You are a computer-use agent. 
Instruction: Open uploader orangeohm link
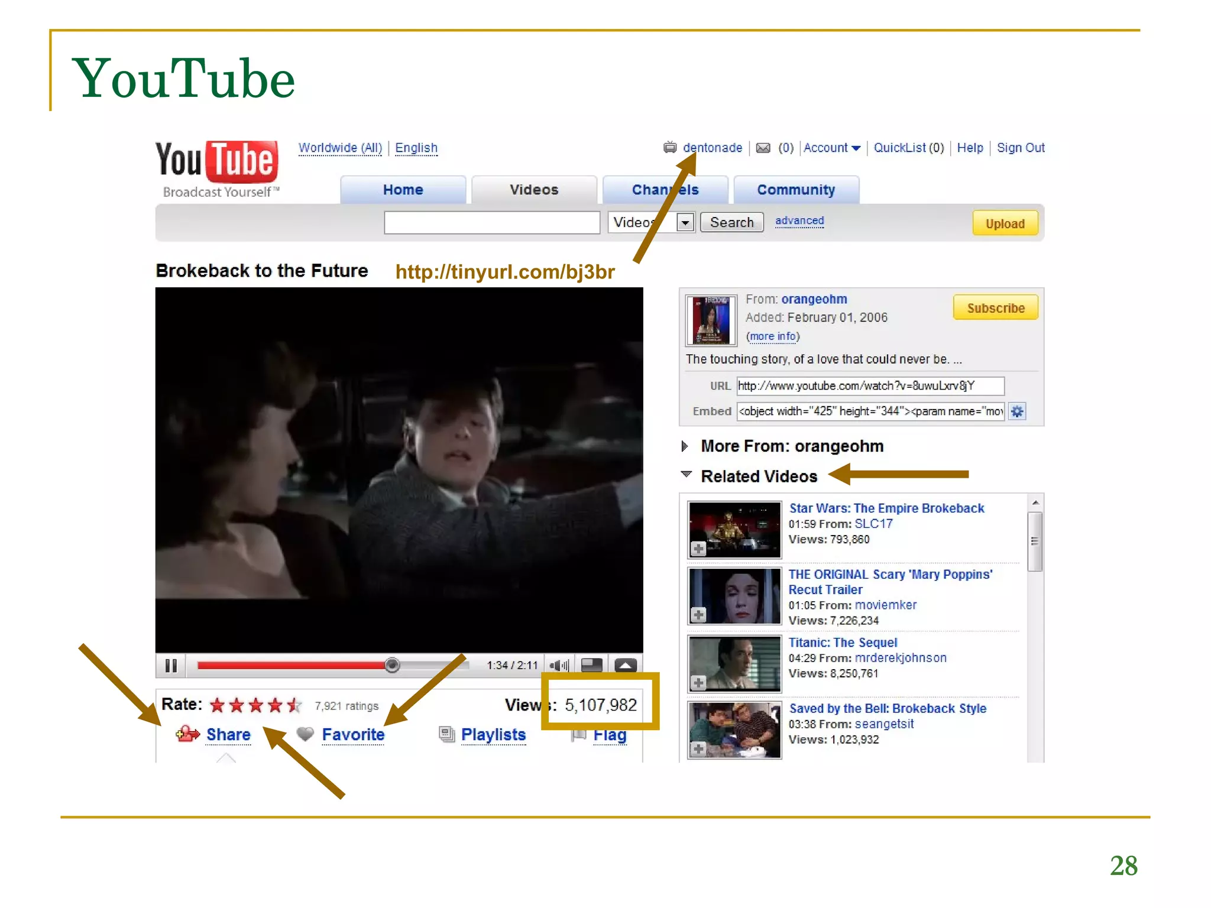pyautogui.click(x=814, y=299)
